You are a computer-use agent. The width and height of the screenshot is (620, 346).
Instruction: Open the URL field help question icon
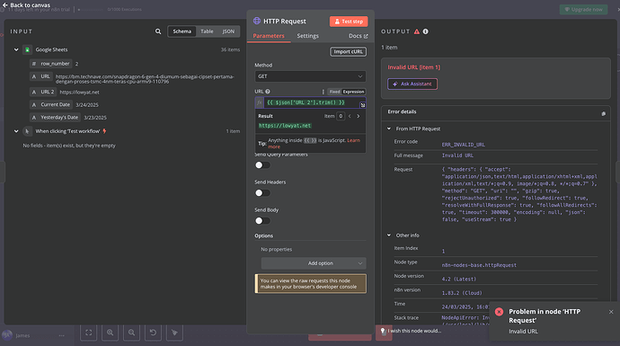[x=268, y=92]
